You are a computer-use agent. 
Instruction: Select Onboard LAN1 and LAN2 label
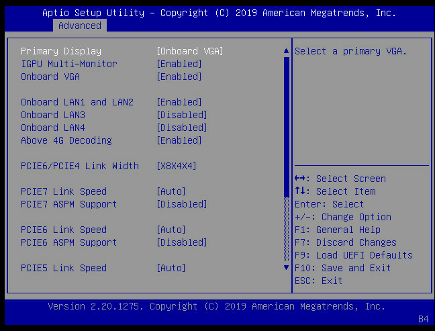point(77,102)
